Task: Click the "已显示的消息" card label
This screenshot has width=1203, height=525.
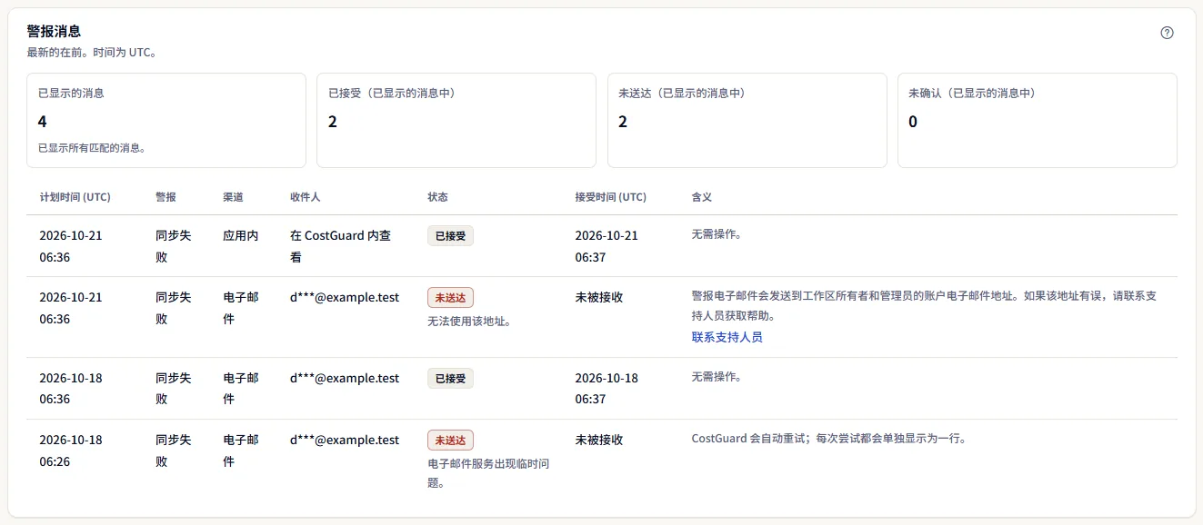Action: tap(71, 93)
